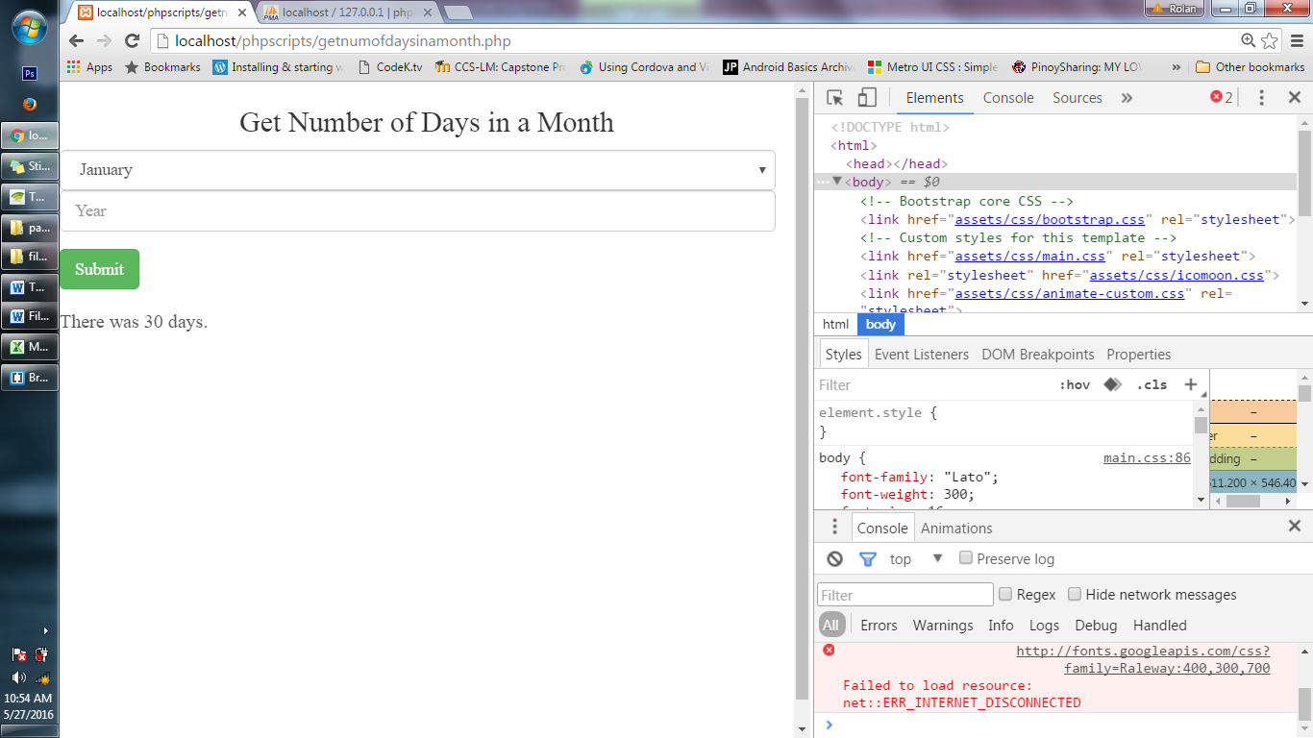The width and height of the screenshot is (1313, 738).
Task: Open the top execution context dropdown
Action: tap(916, 558)
